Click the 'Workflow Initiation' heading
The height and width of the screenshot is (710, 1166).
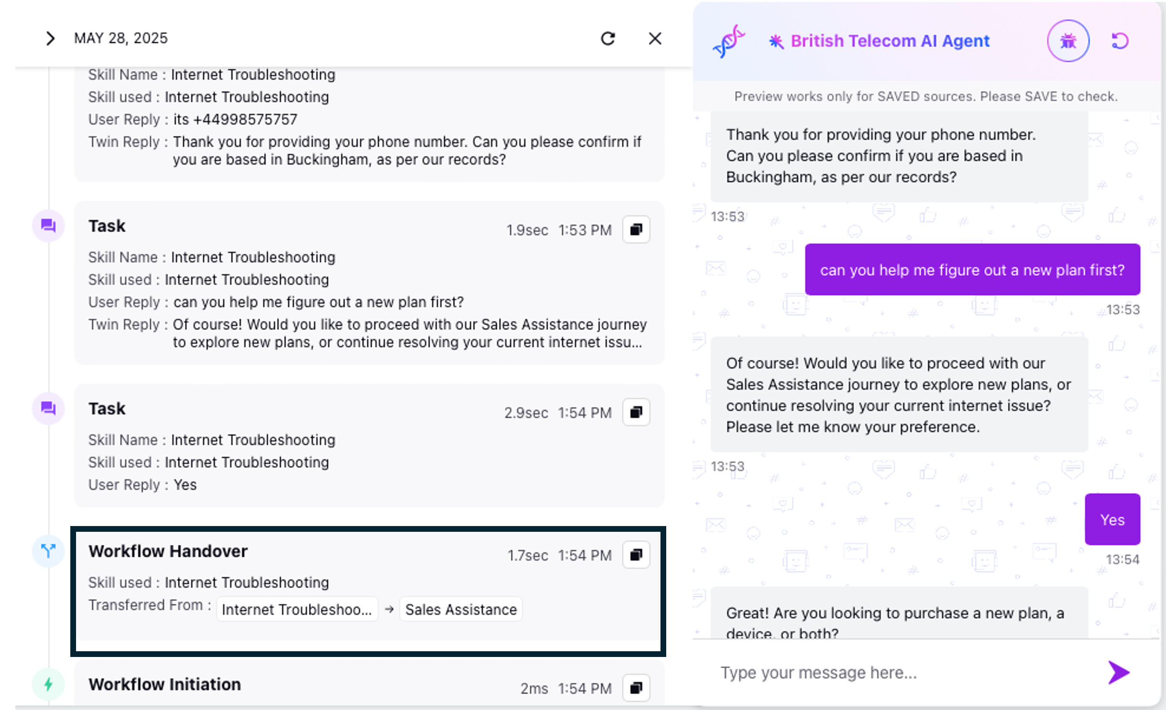(x=165, y=684)
